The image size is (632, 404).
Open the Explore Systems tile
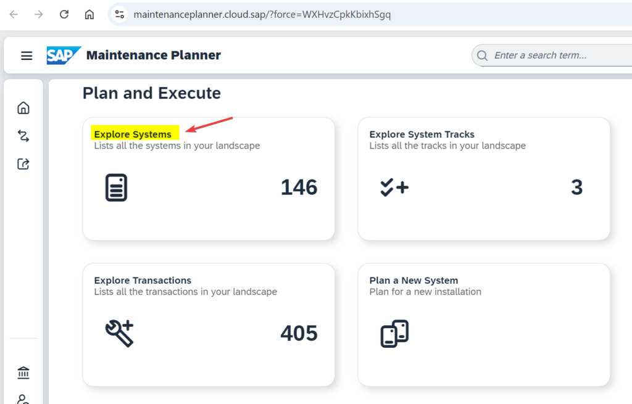point(209,179)
